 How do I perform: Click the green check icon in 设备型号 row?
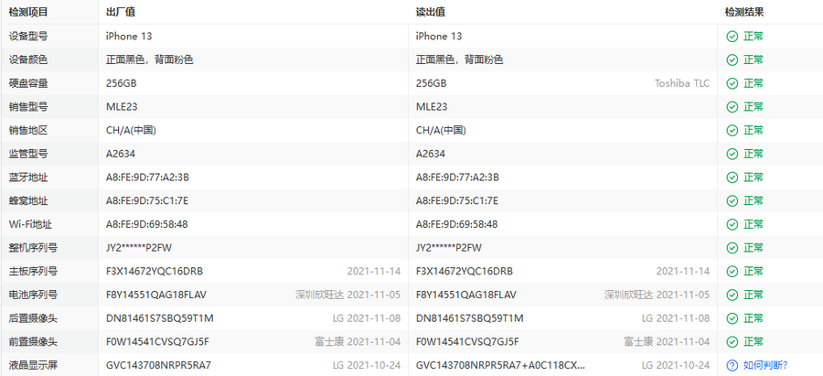click(x=732, y=37)
